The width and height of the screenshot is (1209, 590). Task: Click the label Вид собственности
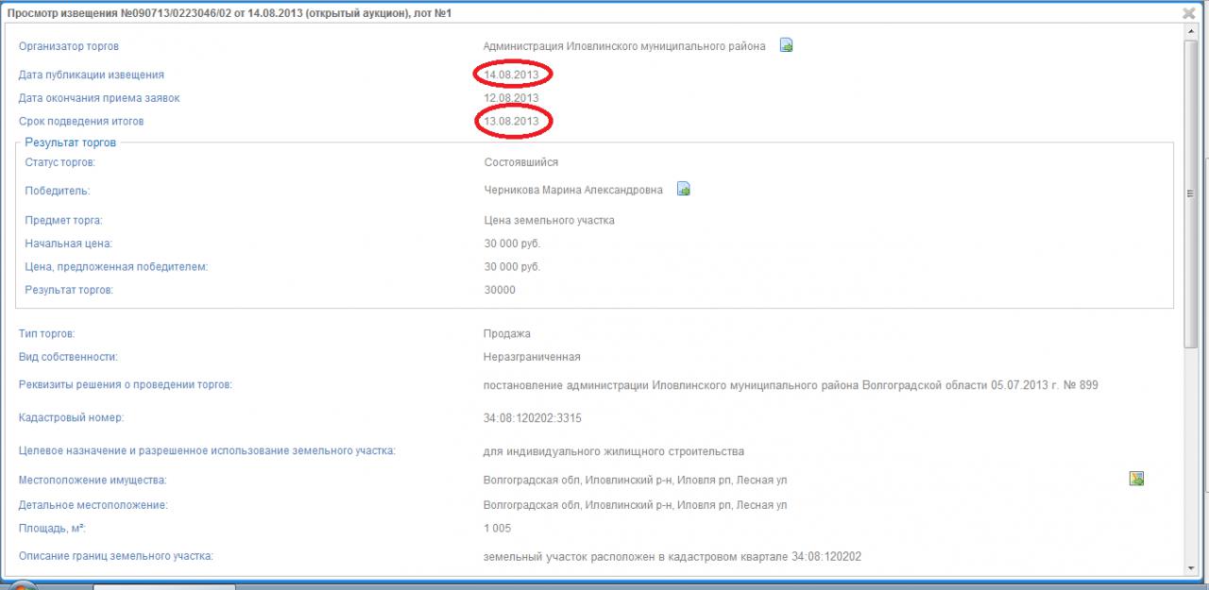68,357
